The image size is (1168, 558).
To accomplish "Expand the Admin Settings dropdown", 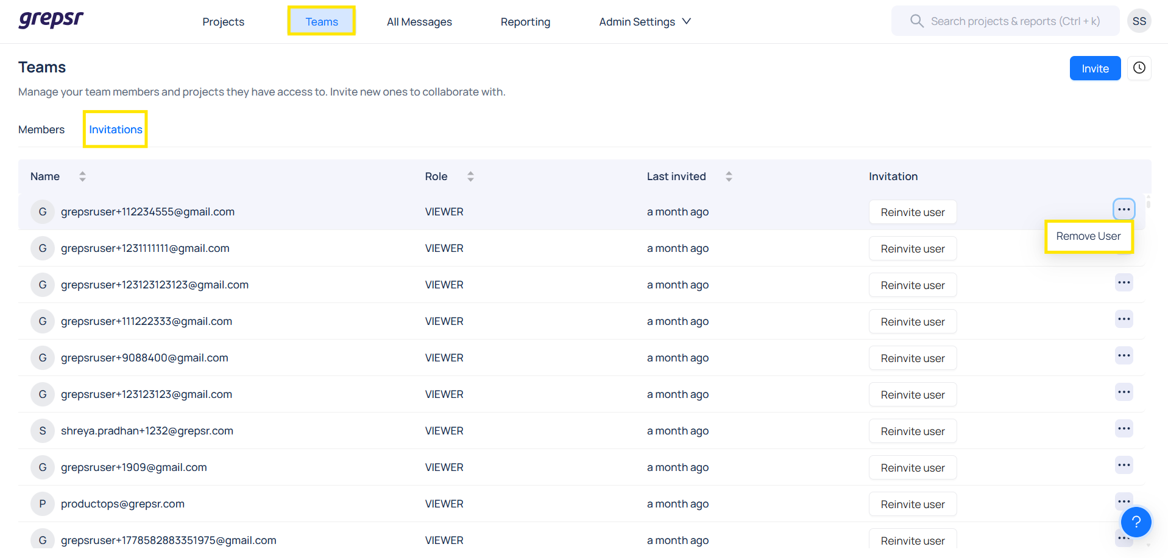I will [x=645, y=22].
